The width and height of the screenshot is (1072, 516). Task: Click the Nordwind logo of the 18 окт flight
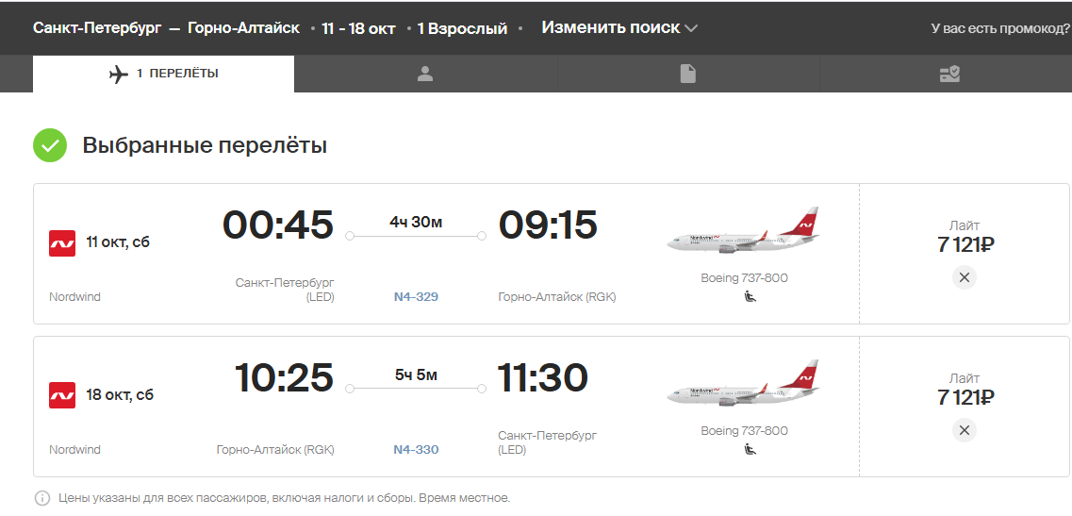(62, 395)
